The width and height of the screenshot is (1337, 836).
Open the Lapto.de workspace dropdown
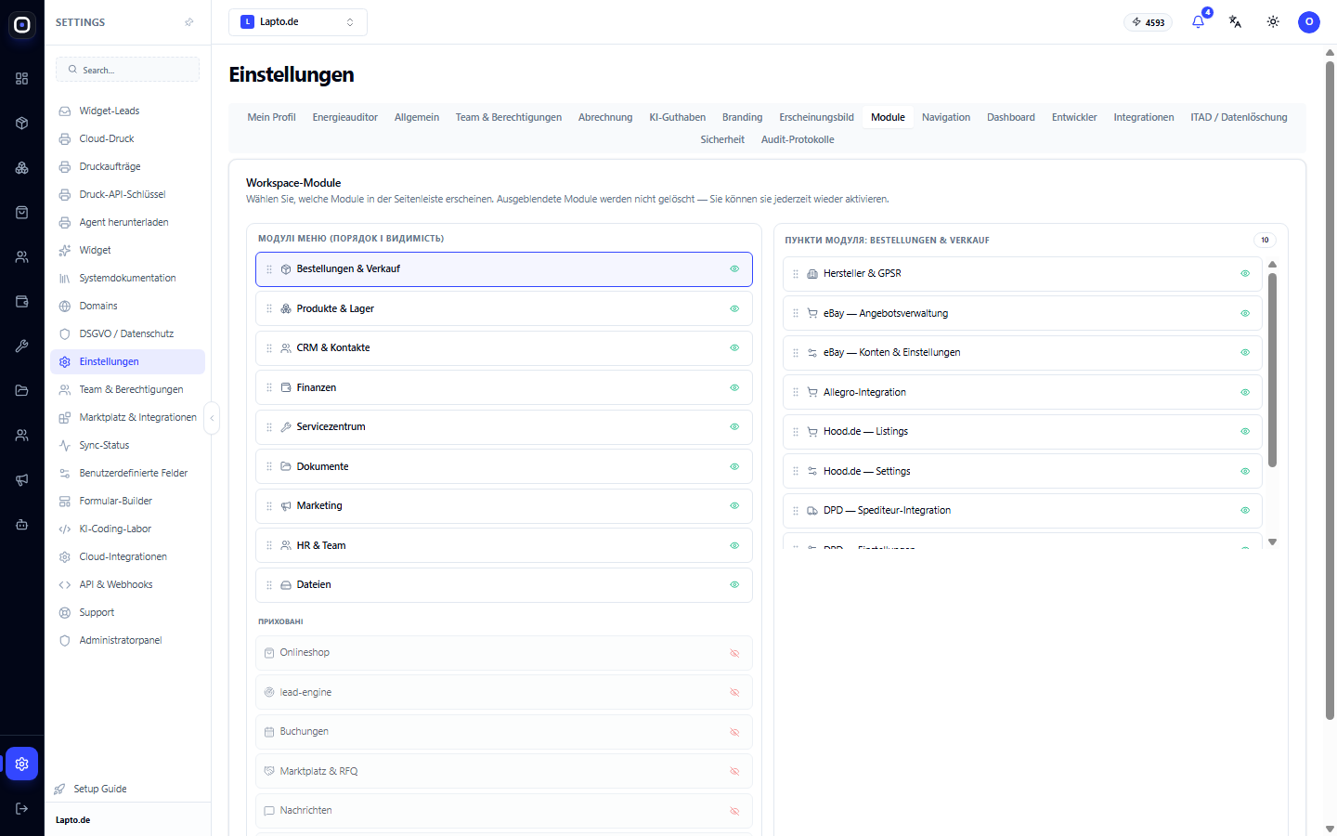pos(298,22)
